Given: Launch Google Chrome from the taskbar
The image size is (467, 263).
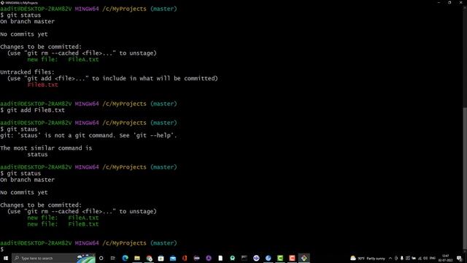Looking at the screenshot, I should point(149,258).
